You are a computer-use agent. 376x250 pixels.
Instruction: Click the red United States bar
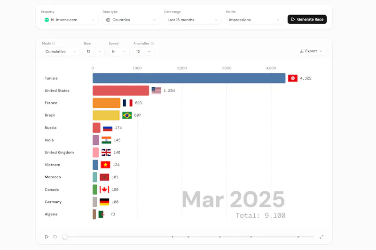[x=121, y=91]
